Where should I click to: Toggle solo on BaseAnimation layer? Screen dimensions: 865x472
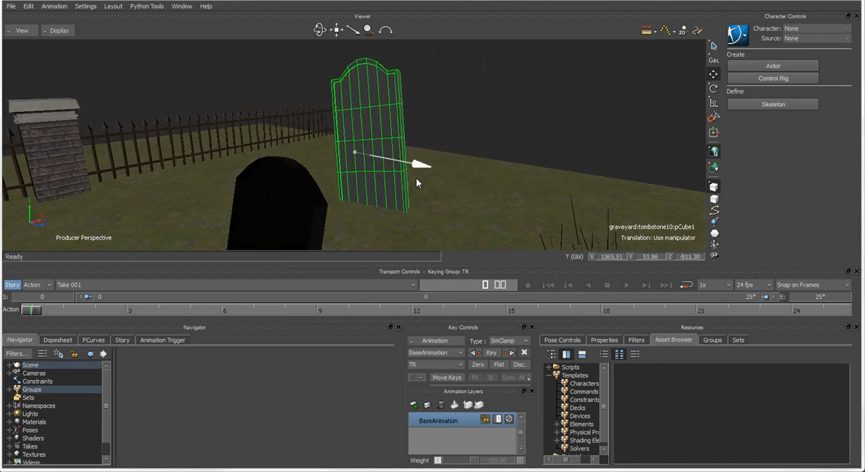pyautogui.click(x=497, y=419)
